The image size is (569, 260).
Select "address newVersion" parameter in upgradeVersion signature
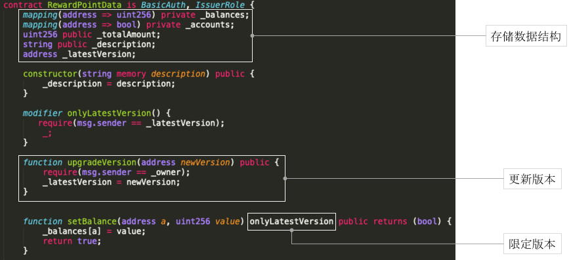tap(185, 162)
